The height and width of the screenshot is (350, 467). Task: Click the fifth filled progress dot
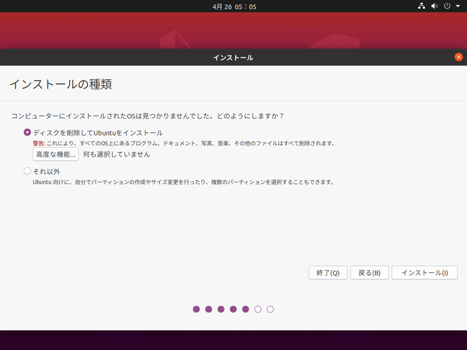pyautogui.click(x=245, y=309)
